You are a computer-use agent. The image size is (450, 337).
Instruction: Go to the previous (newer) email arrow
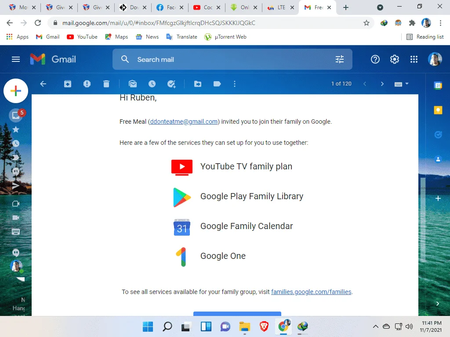coord(365,84)
